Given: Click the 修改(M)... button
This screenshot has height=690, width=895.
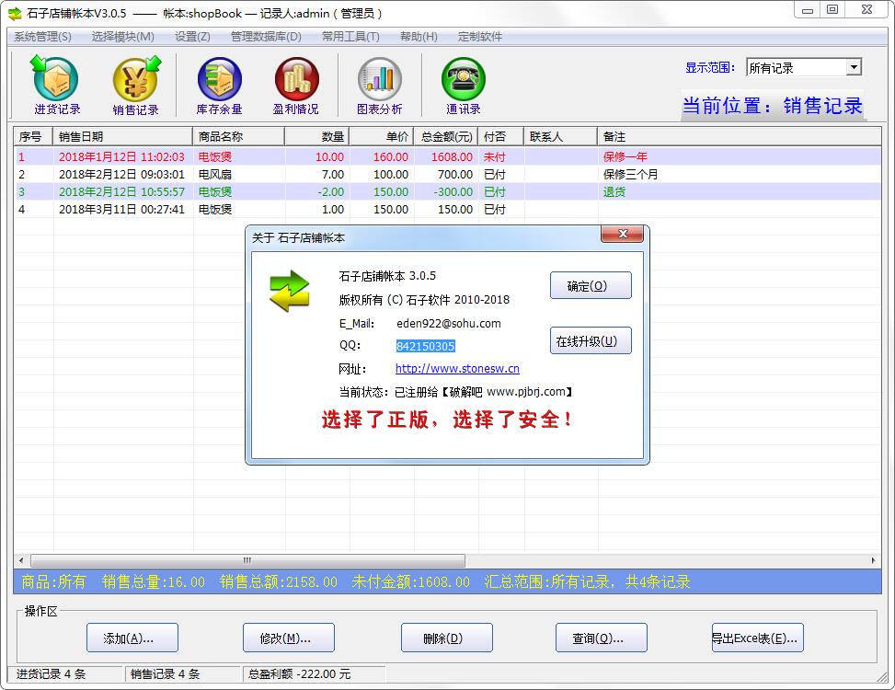Looking at the screenshot, I should pos(288,638).
